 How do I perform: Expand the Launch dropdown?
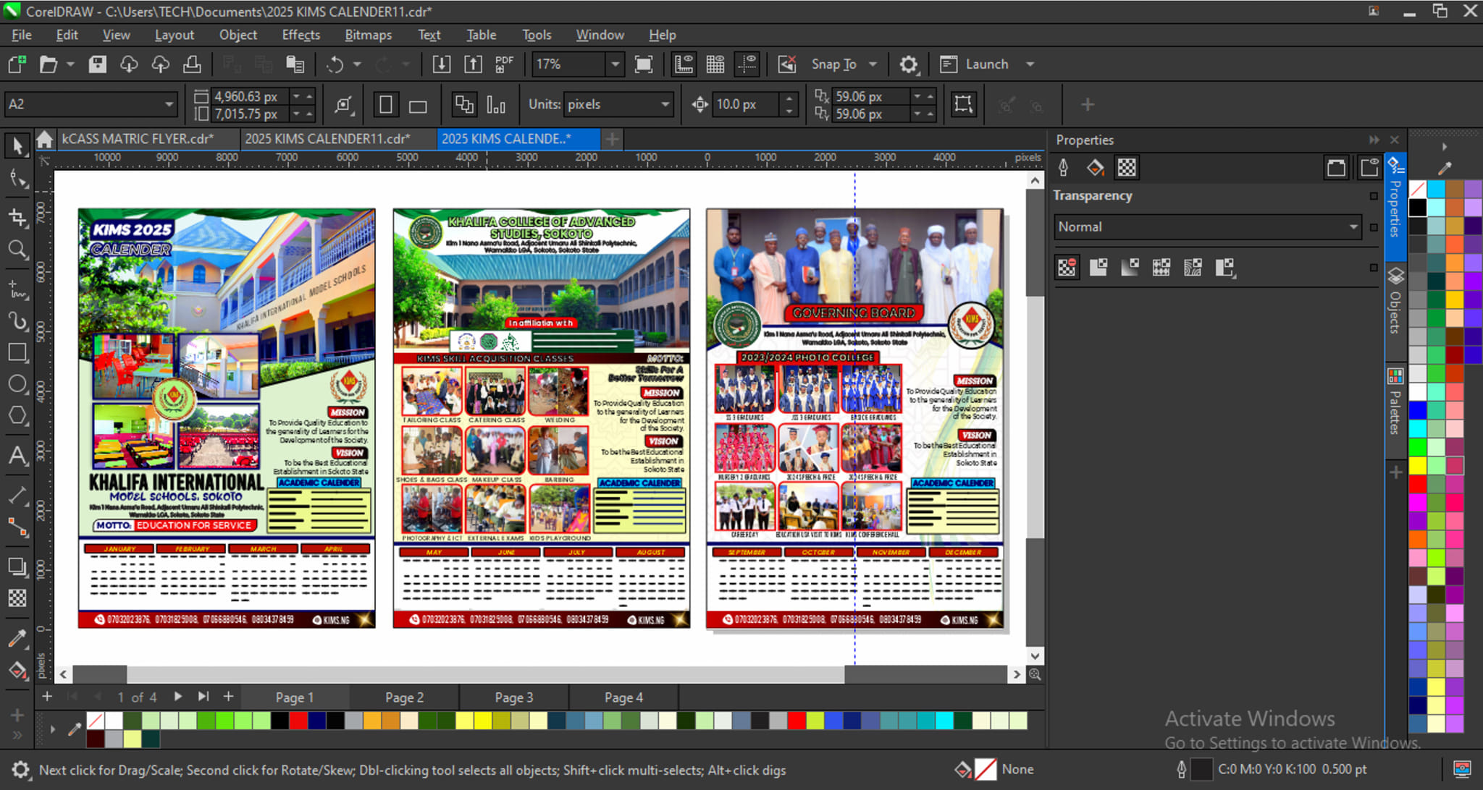pyautogui.click(x=1030, y=64)
